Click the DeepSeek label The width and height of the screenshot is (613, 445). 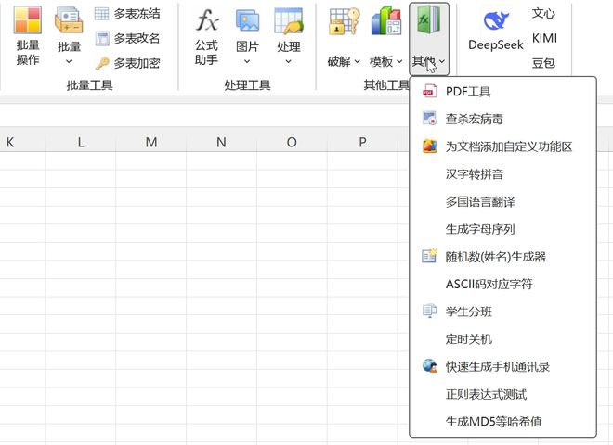coord(496,44)
